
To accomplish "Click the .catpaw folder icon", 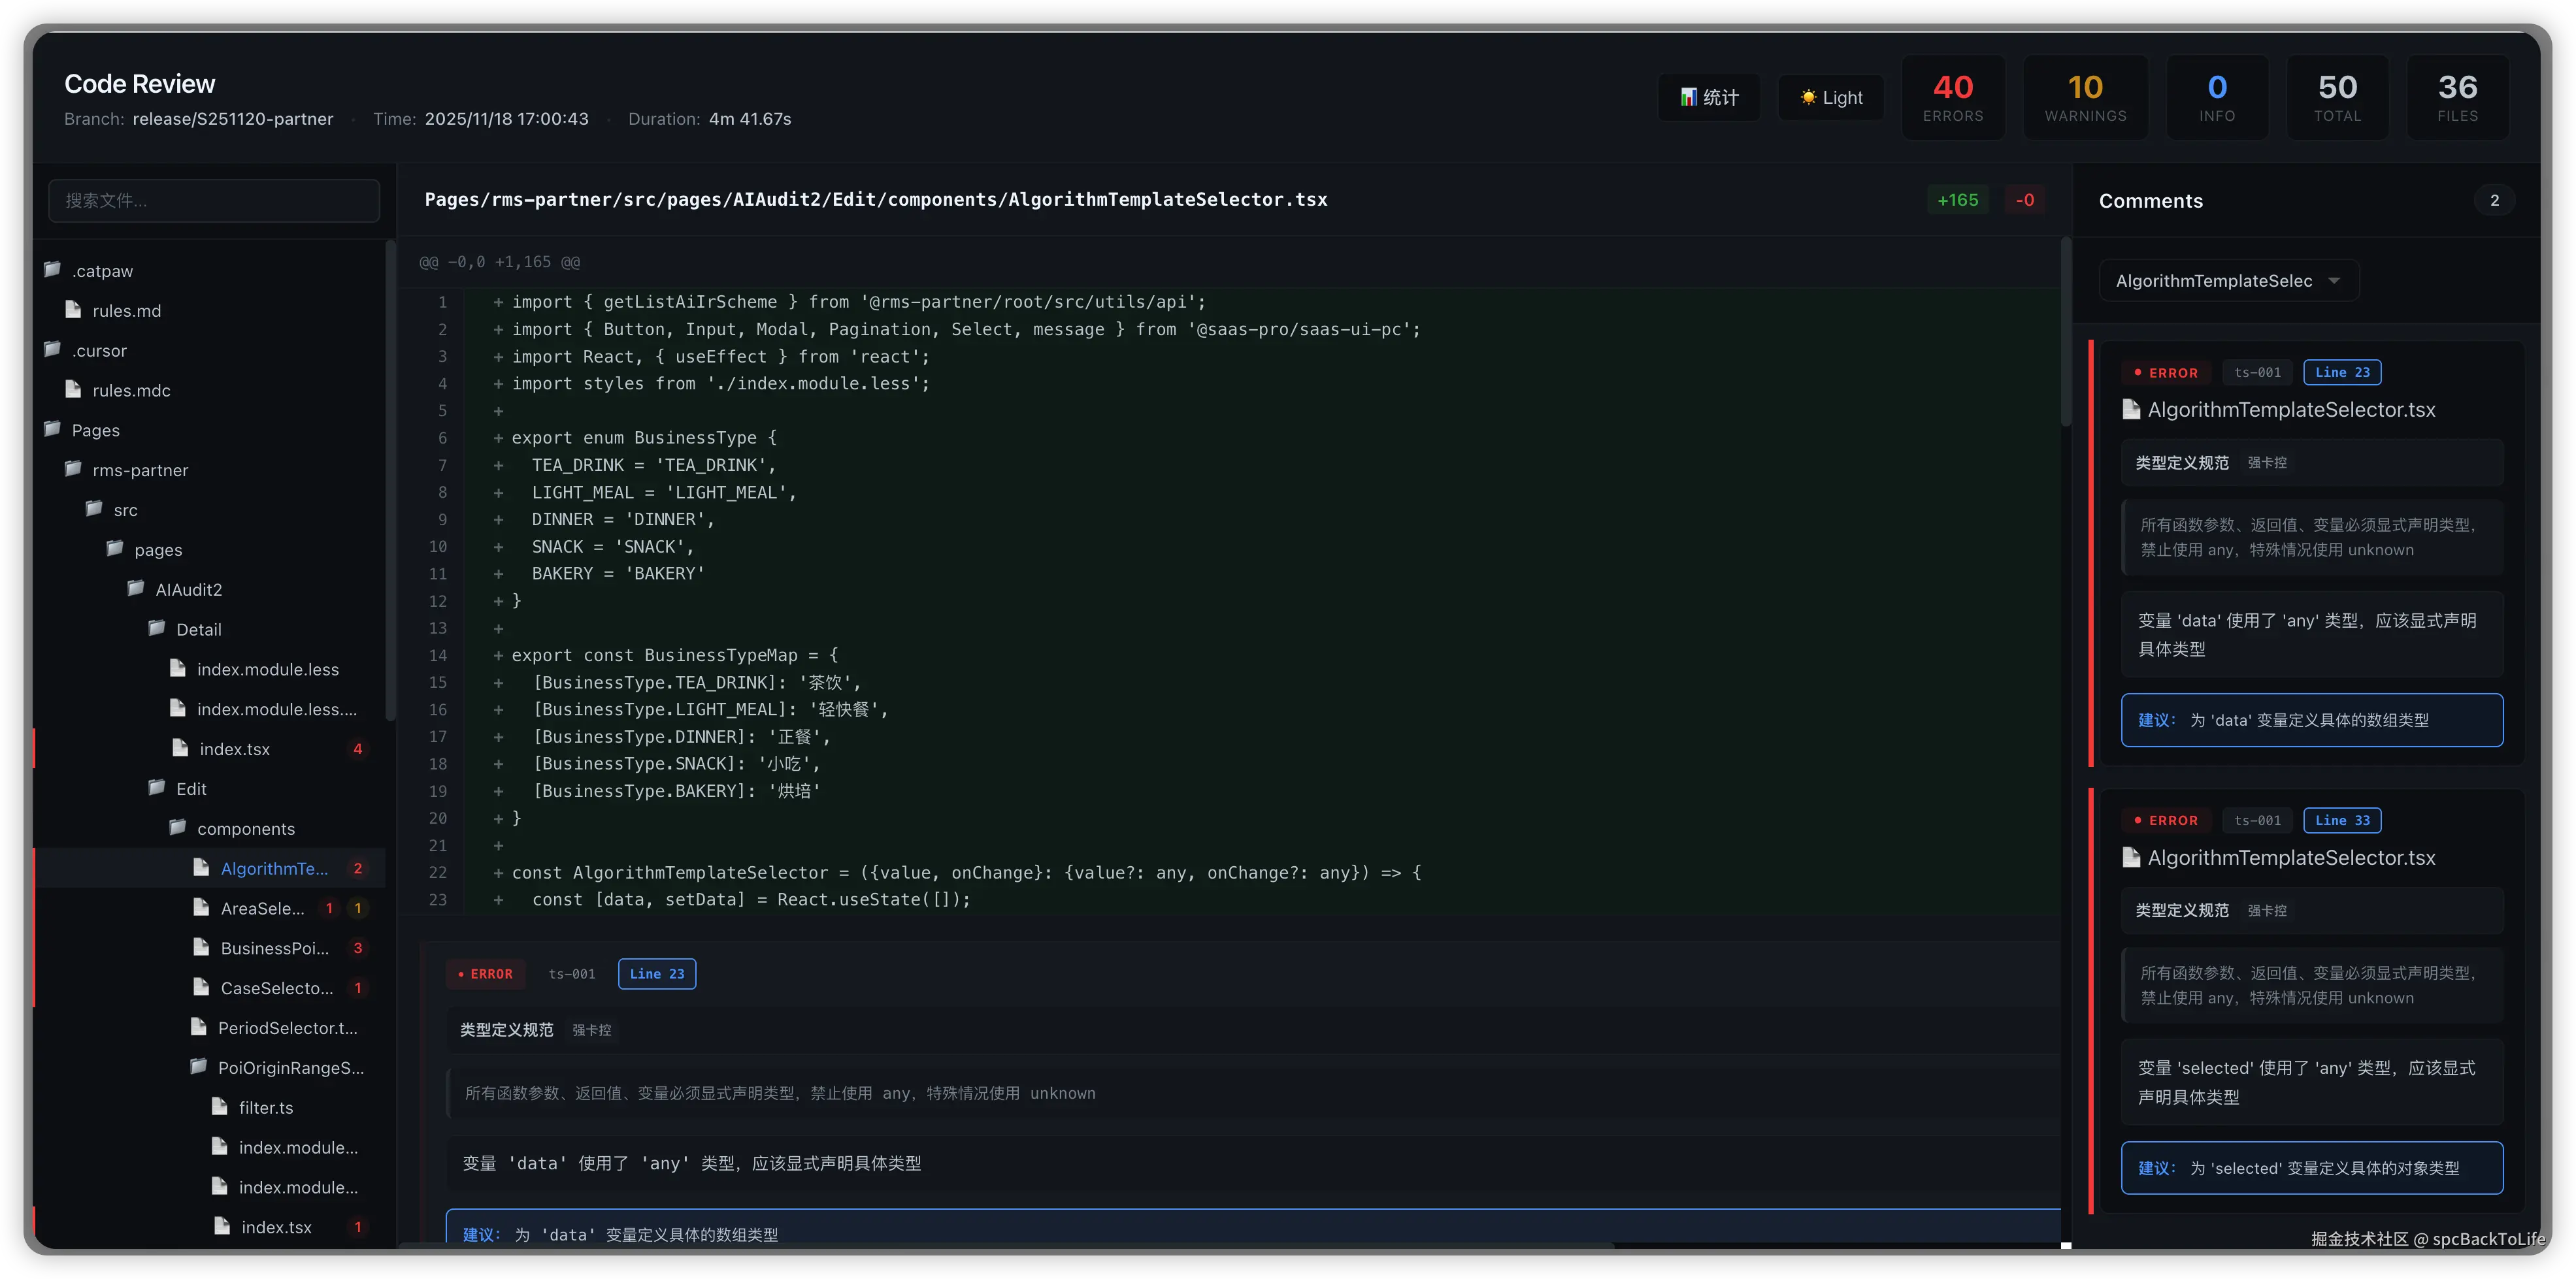I will pyautogui.click(x=53, y=270).
